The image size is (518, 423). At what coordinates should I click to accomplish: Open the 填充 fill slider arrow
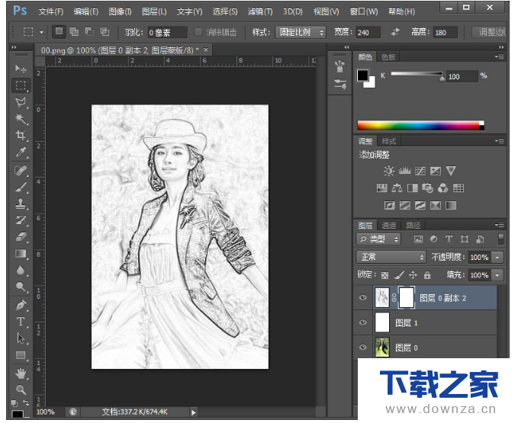point(497,275)
